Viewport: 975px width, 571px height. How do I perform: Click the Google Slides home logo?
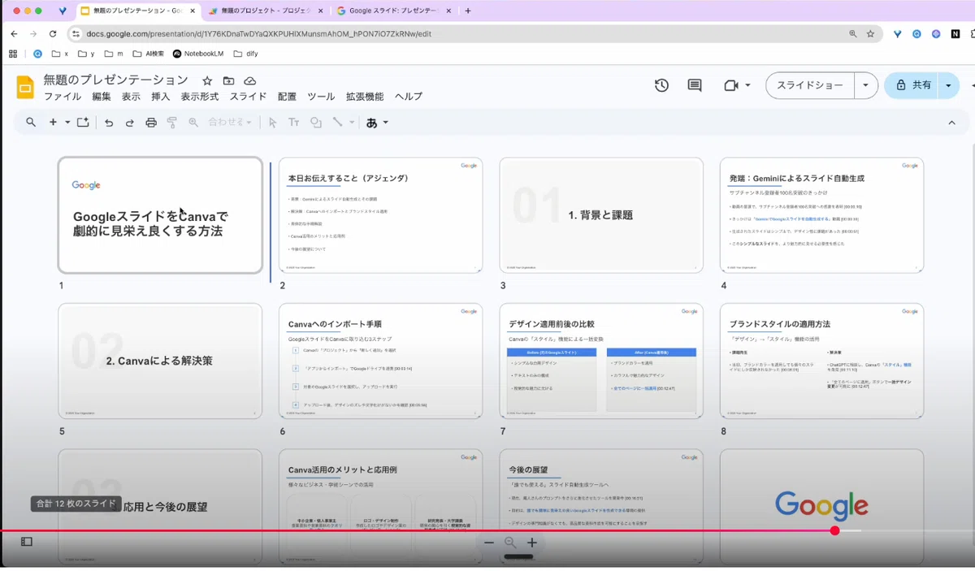click(25, 87)
